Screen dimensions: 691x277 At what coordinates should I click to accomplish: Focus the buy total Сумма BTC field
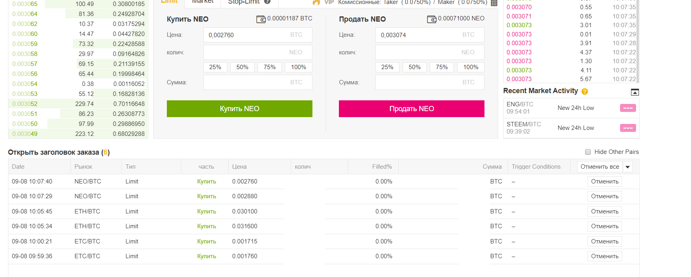pyautogui.click(x=258, y=82)
